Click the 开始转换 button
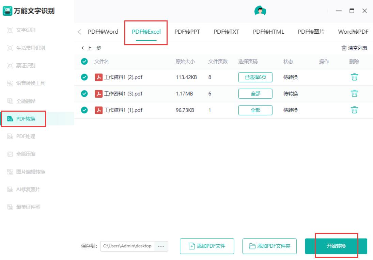The width and height of the screenshot is (373, 260). 336,246
